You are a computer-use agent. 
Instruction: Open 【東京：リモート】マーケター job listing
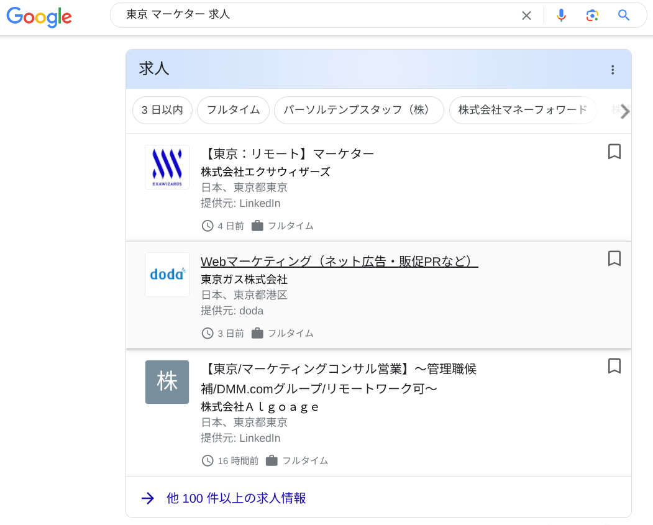pyautogui.click(x=287, y=154)
